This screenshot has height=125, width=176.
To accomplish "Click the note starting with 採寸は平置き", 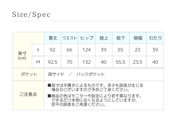I will (95, 88).
